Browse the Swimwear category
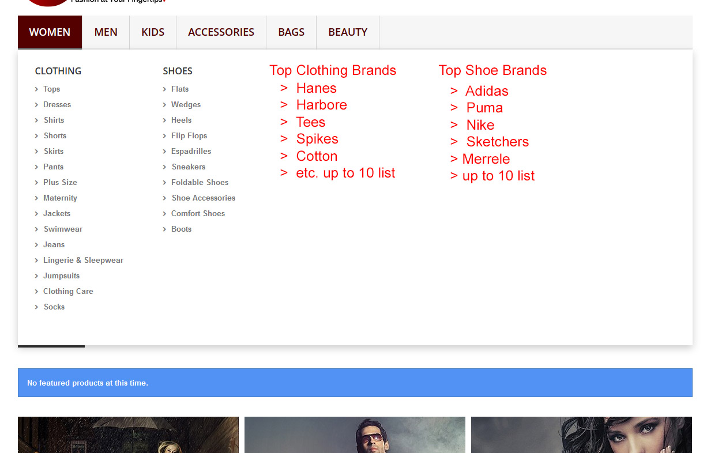This screenshot has height=453, width=722. (63, 229)
